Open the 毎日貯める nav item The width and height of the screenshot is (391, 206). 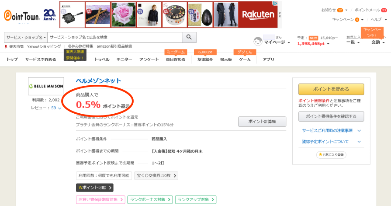point(176,59)
